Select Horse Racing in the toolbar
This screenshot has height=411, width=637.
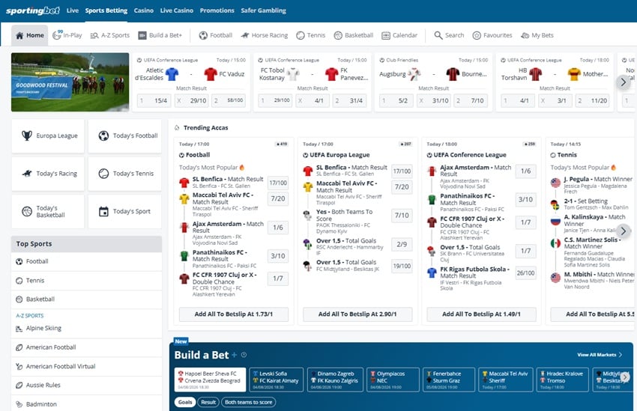pos(264,35)
